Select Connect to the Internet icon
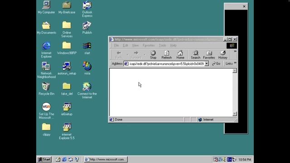 coord(87,91)
